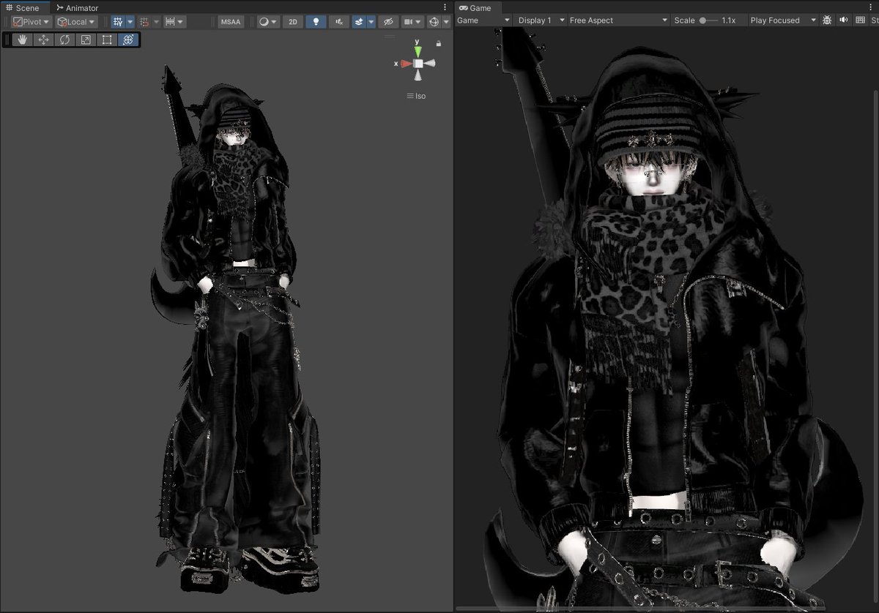
Task: Select the Rotate tool
Action: (65, 40)
